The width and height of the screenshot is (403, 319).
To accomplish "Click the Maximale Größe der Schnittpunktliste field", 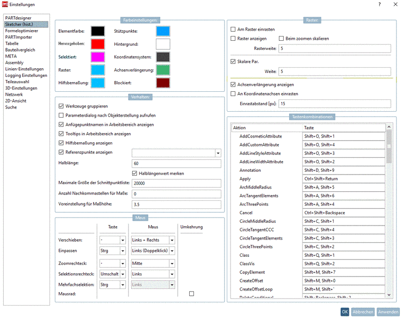I will (176, 183).
